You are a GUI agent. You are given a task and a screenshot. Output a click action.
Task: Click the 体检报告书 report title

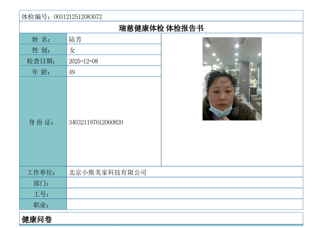pos(161,28)
